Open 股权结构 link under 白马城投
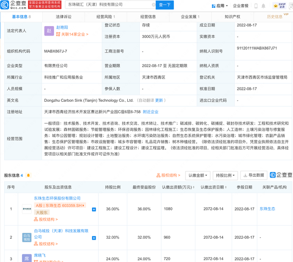The image size is (293, 262). (46, 244)
